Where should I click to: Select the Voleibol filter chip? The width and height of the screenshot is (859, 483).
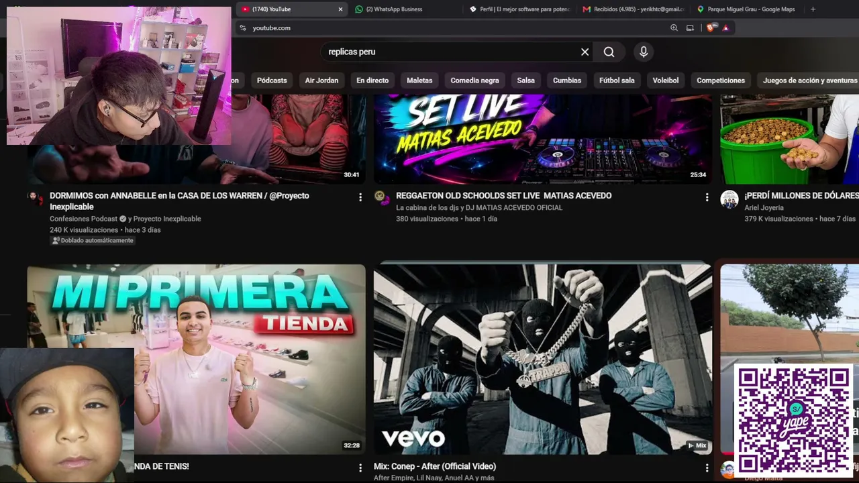(x=666, y=80)
